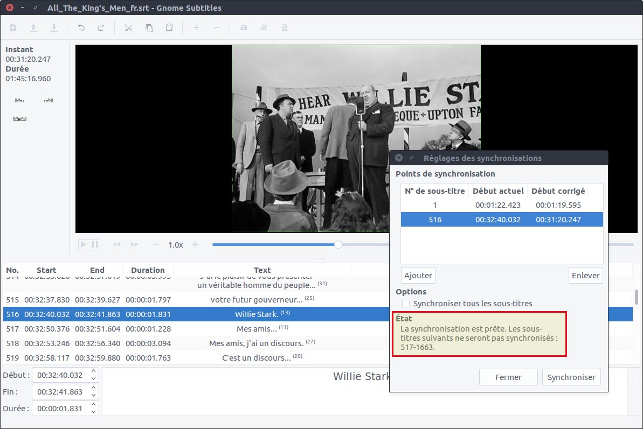Image resolution: width=643 pixels, height=429 pixels.
Task: Click the Rewind video icon
Action: (x=116, y=244)
